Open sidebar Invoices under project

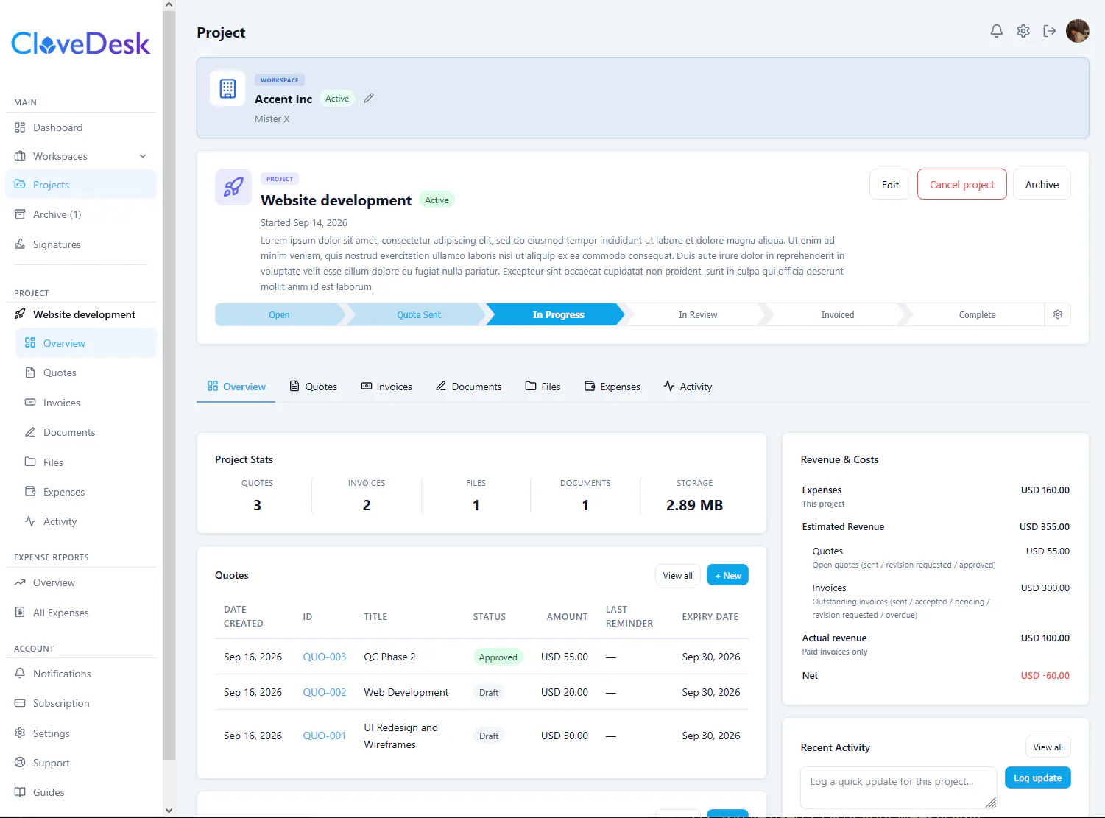click(x=86, y=403)
